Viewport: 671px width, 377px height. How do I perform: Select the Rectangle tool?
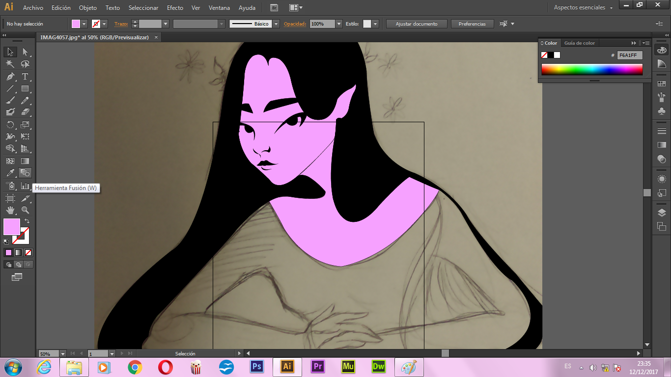pyautogui.click(x=25, y=89)
